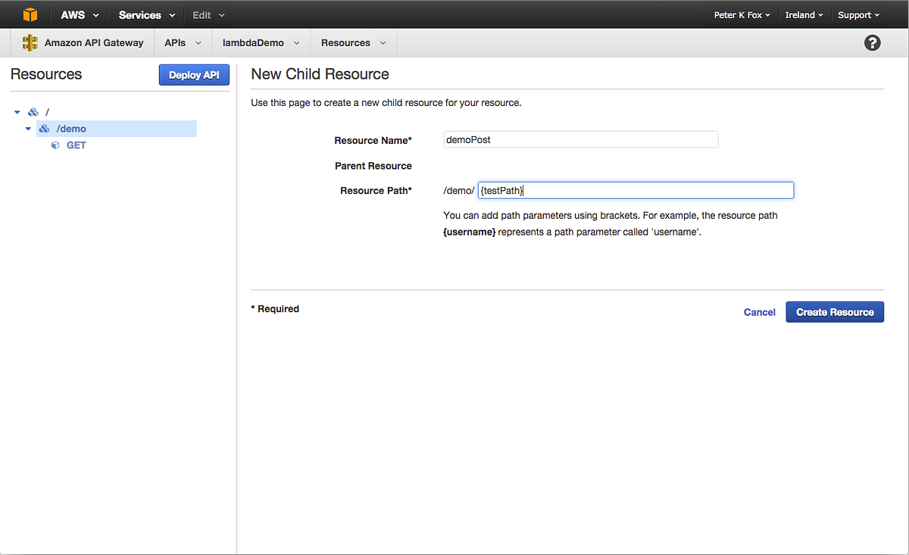Open the Peter K Fox account dropdown
Viewport: 909px width, 555px height.
tap(742, 14)
